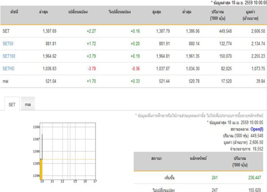Viewport: 267px width, 192px height.
Task: Select SET100 change value +3.79
Action: point(91,56)
